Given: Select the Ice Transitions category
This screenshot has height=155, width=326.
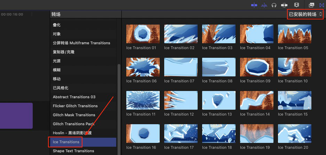Looking at the screenshot, I should [66, 142].
